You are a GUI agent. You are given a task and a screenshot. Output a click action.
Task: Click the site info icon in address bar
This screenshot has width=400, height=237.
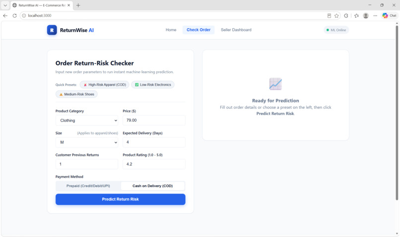pos(24,15)
